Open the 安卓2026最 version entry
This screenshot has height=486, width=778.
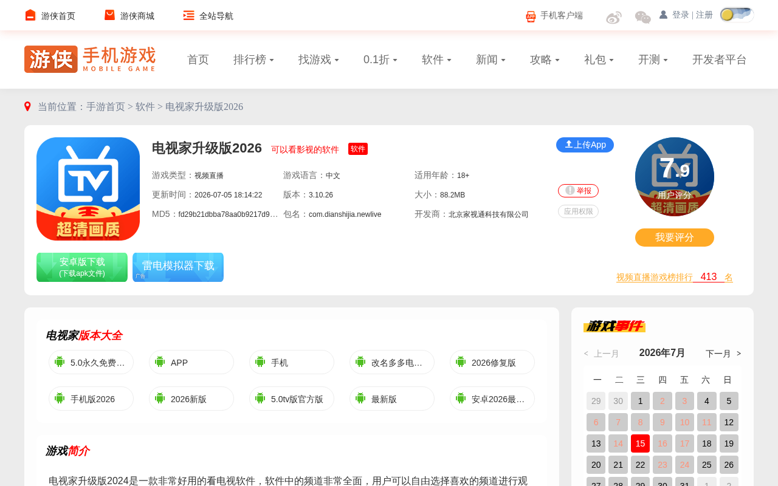(492, 399)
